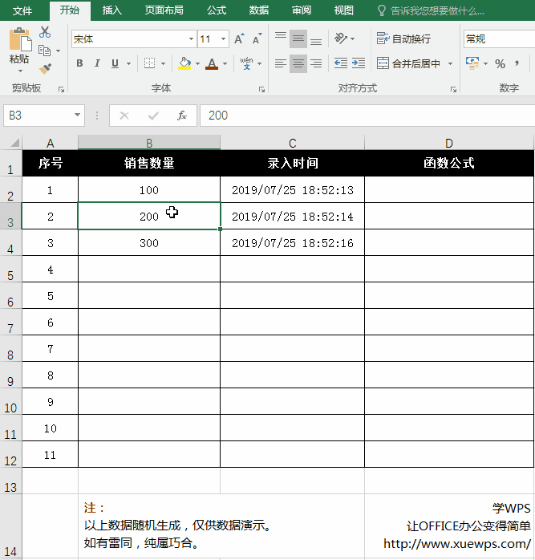Image resolution: width=535 pixels, height=560 pixels.
Task: Click the lightbulb tell-me icon
Action: pyautogui.click(x=382, y=10)
